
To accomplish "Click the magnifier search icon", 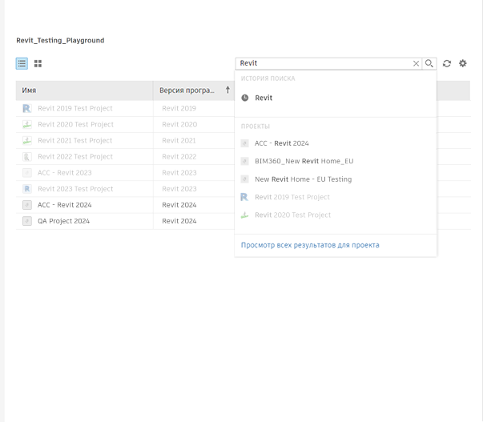I will coord(429,63).
